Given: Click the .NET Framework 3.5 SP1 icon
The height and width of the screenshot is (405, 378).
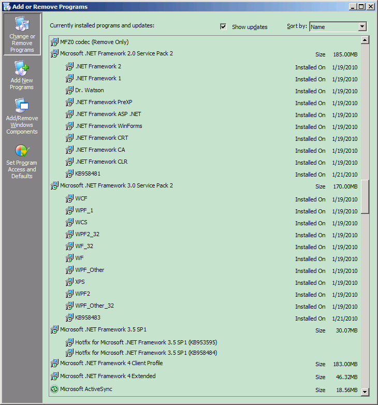Looking at the screenshot, I should pos(54,329).
